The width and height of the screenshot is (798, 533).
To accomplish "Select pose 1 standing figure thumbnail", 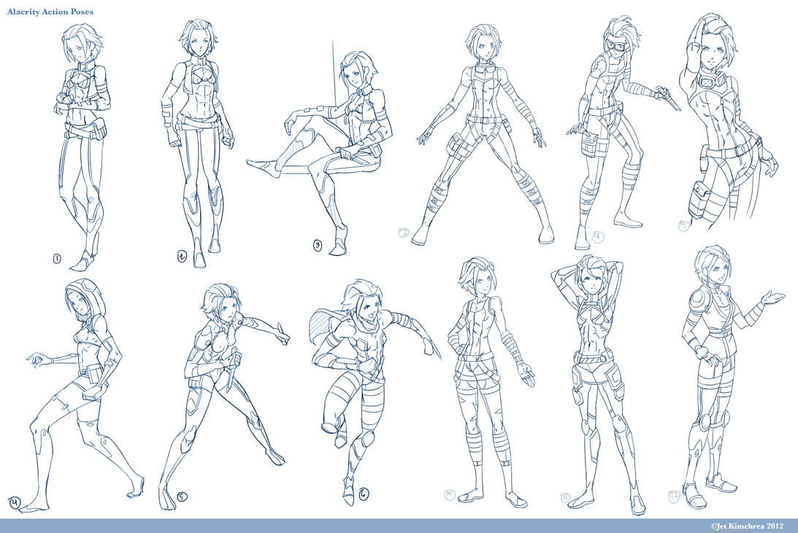I will (x=80, y=131).
